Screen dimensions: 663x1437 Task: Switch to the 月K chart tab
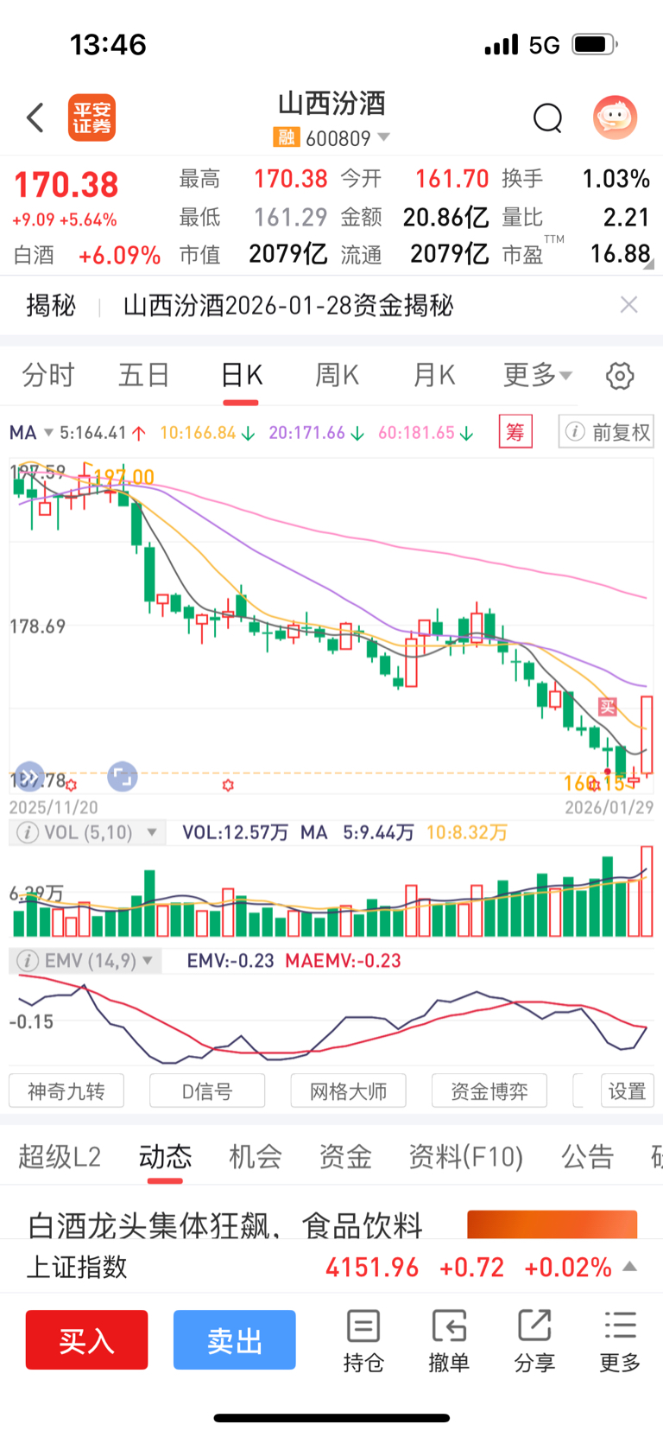(433, 375)
